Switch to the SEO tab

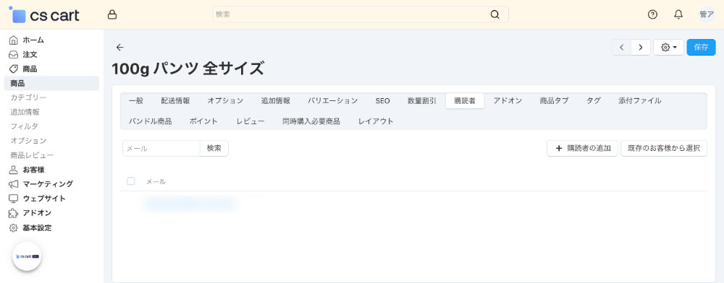[382, 101]
